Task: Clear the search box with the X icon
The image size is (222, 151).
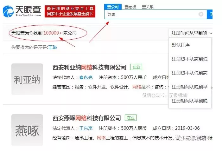Action: tap(201, 14)
